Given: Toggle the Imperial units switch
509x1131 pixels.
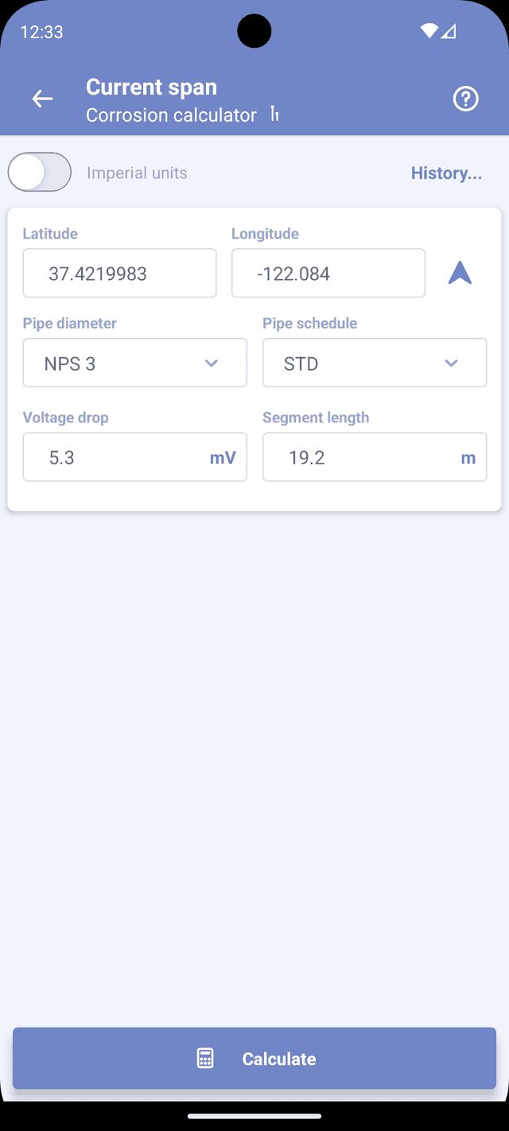Looking at the screenshot, I should pos(40,173).
